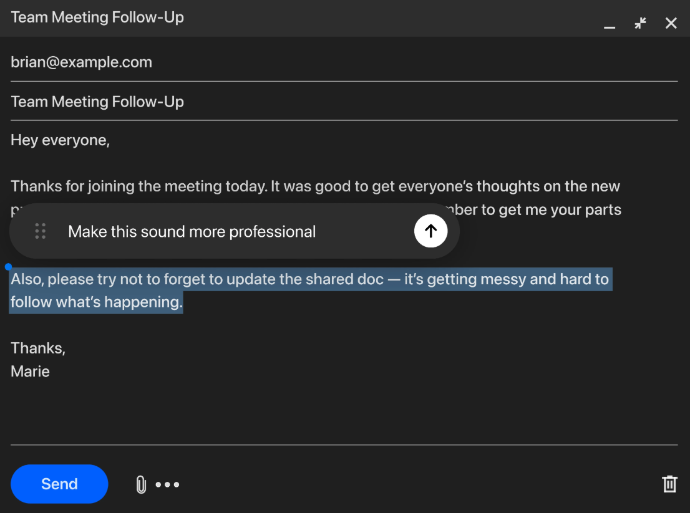Discard the draft using the trash icon

[669, 484]
